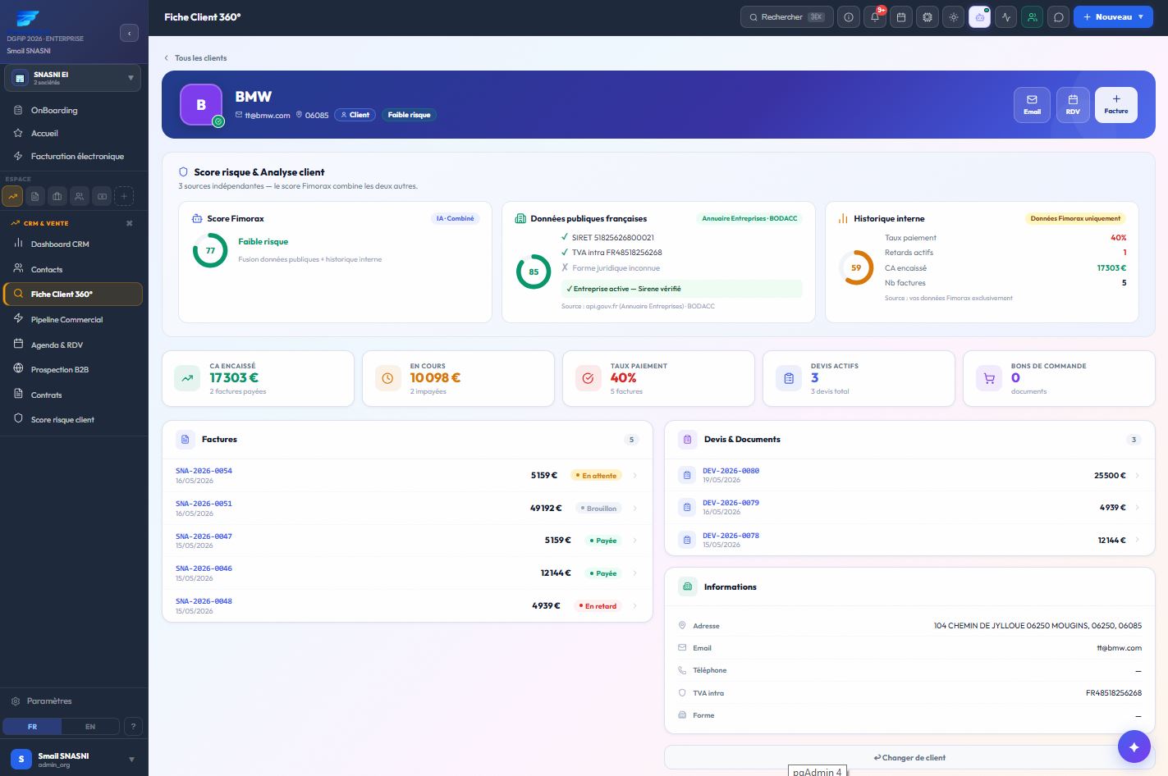Click the Facture plus button in BMW header

click(x=1116, y=105)
